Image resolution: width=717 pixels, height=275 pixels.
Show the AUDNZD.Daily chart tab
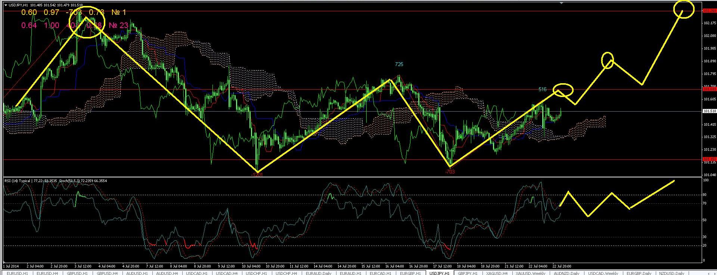(565, 273)
